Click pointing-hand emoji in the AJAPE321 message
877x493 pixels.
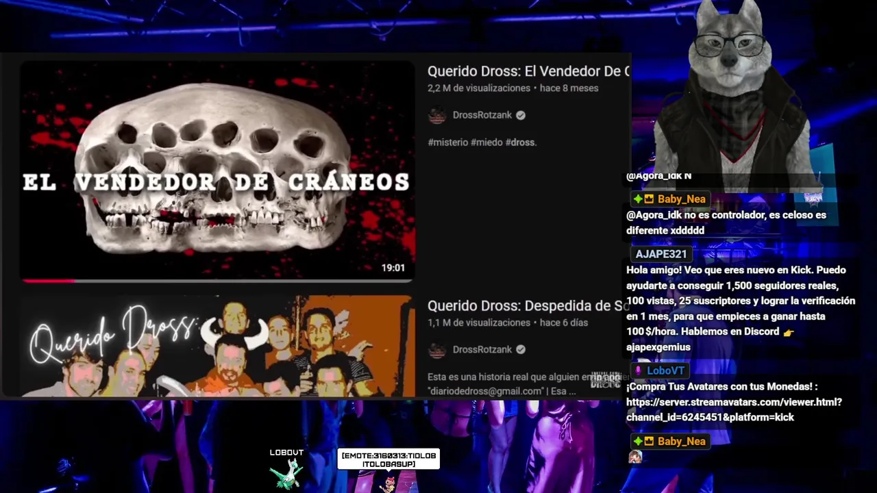click(x=788, y=332)
